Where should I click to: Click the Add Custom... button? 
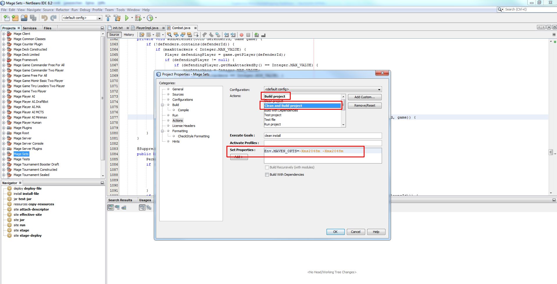point(365,97)
